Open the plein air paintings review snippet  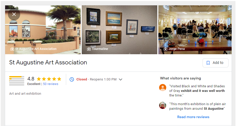coord(198,106)
